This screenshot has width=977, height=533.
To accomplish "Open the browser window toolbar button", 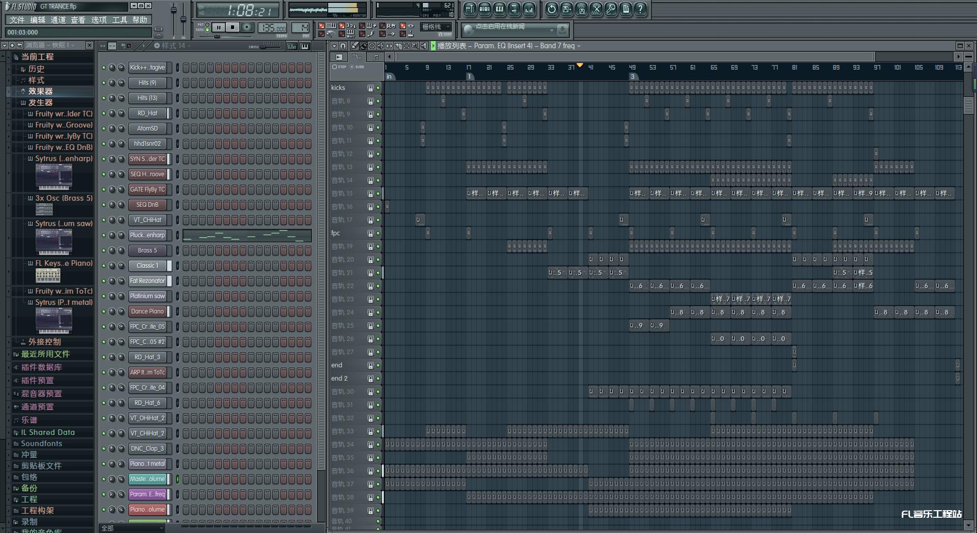I will click(x=514, y=9).
